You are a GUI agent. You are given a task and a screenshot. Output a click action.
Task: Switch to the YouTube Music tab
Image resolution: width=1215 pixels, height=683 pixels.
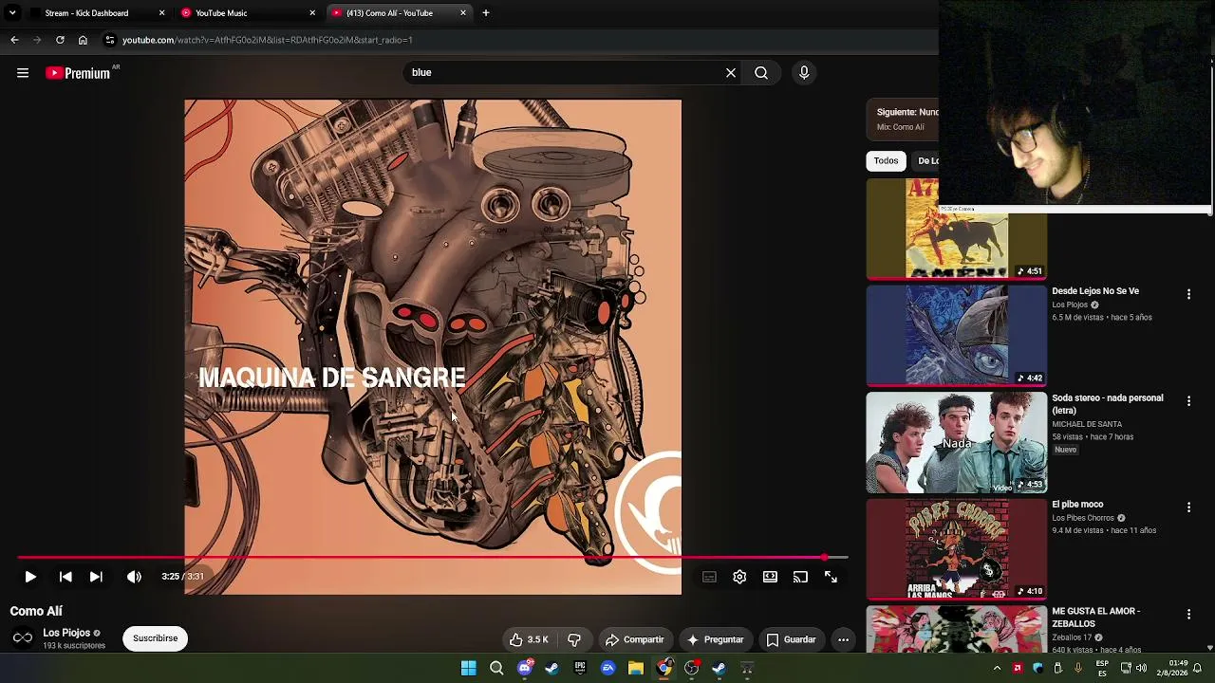click(x=243, y=13)
